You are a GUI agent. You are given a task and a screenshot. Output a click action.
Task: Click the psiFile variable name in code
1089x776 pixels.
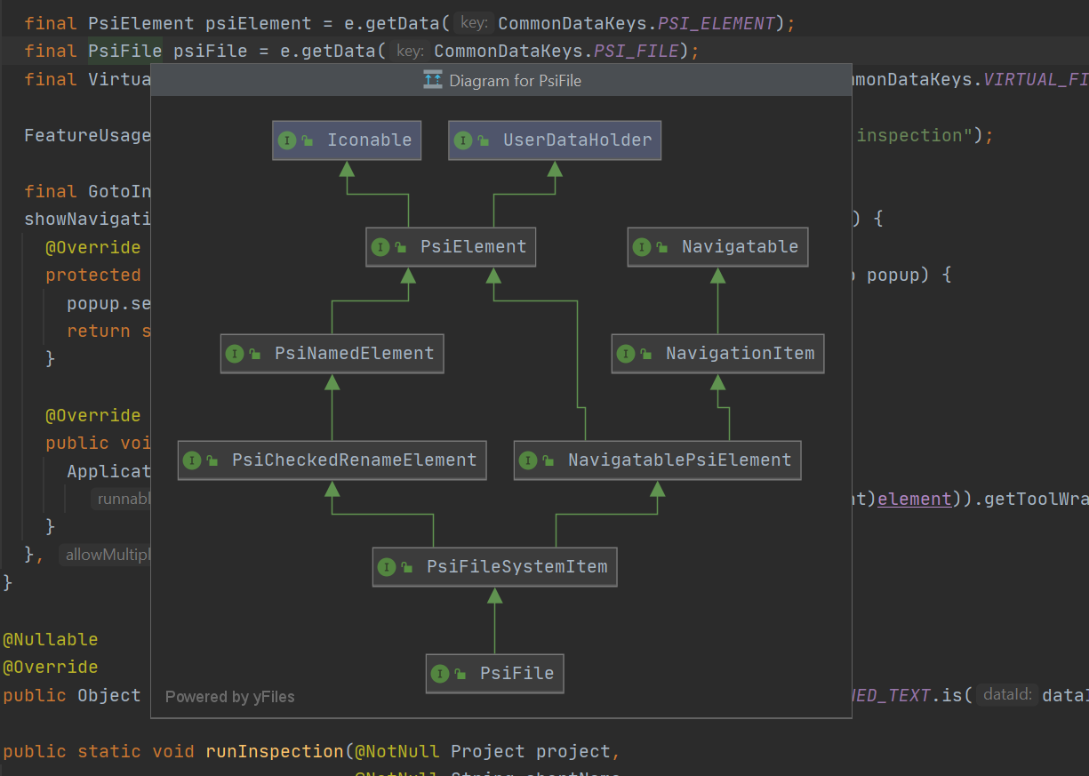[x=211, y=51]
